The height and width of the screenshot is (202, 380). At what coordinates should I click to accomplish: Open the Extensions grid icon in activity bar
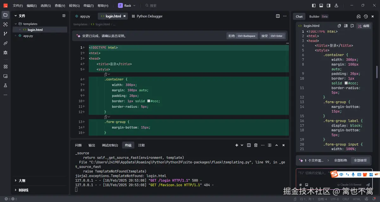5,67
